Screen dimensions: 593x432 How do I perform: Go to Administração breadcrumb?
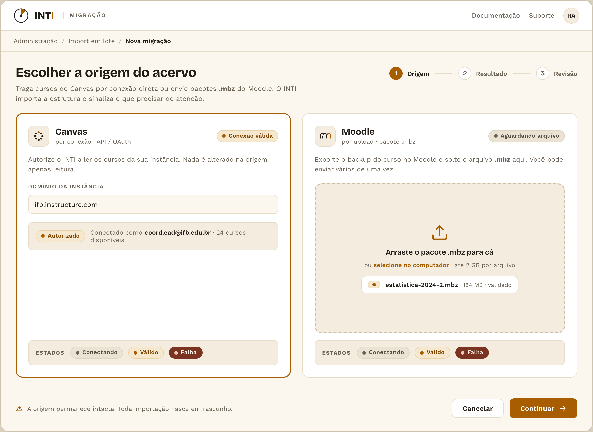tap(36, 41)
